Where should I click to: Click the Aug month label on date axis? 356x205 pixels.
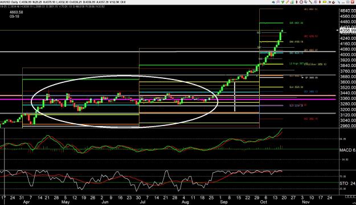point(185,202)
